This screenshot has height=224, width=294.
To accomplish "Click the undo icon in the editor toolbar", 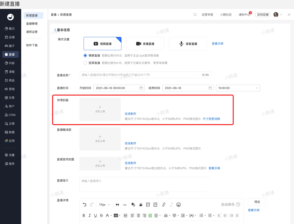I will [x=84, y=205].
